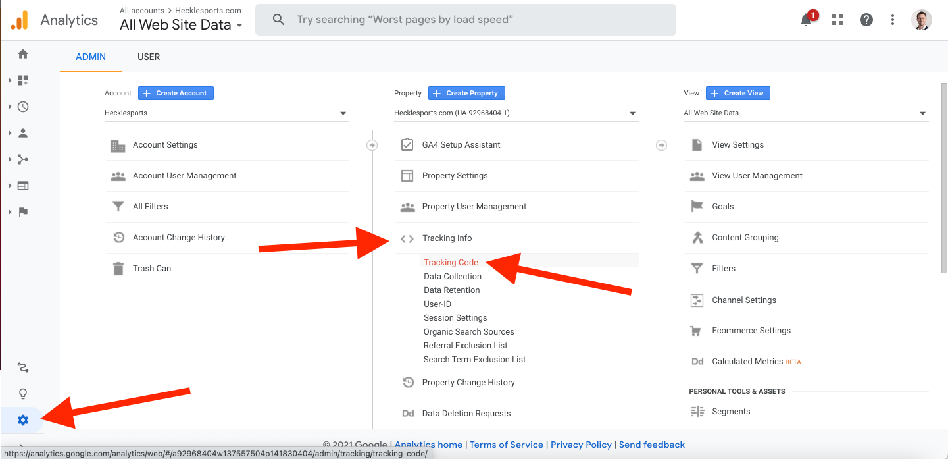Expand the Property selector dropdown
948x459 pixels.
516,113
